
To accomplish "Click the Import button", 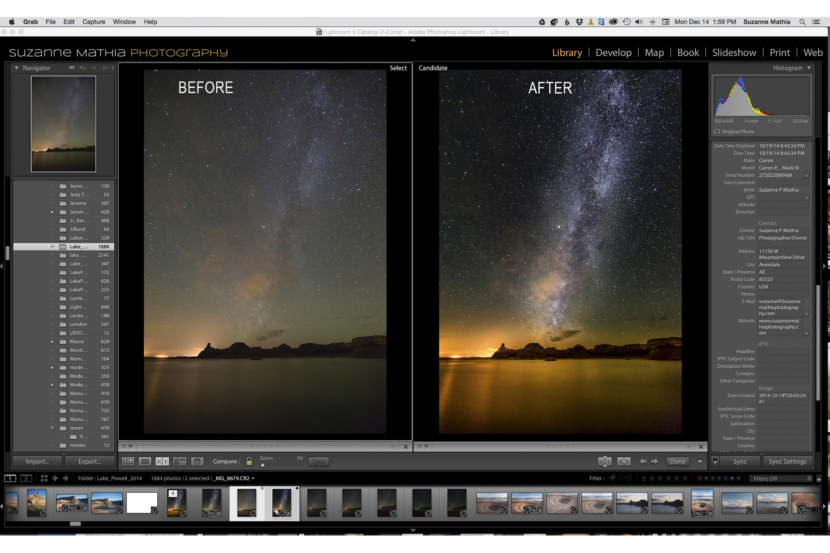I will tap(37, 461).
